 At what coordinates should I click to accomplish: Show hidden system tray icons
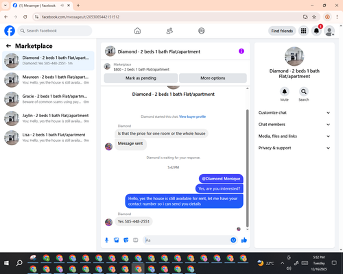[283, 263]
